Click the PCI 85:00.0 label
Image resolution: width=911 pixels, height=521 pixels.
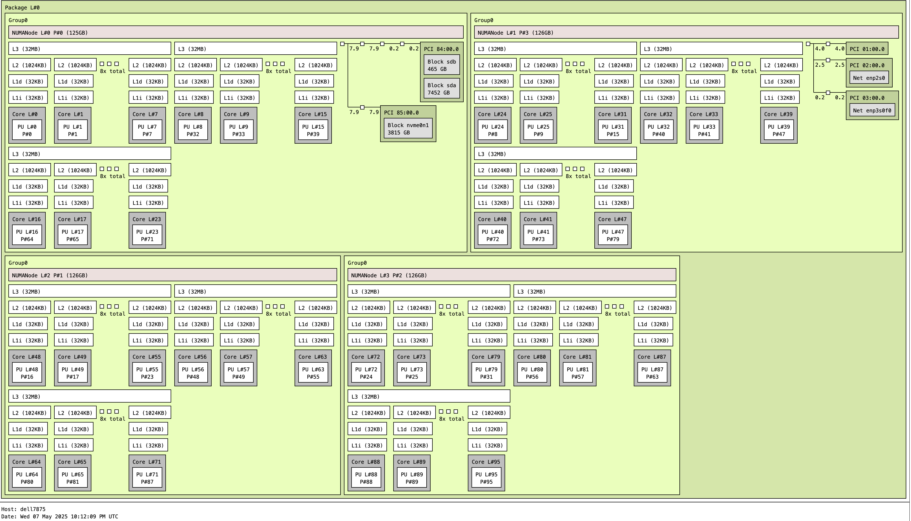click(x=401, y=113)
